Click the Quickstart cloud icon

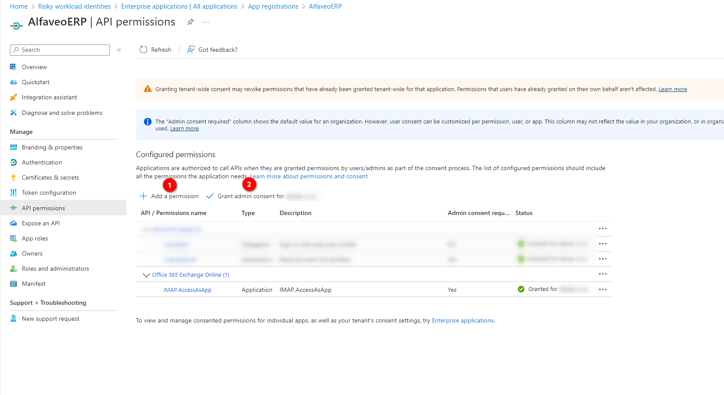(13, 82)
